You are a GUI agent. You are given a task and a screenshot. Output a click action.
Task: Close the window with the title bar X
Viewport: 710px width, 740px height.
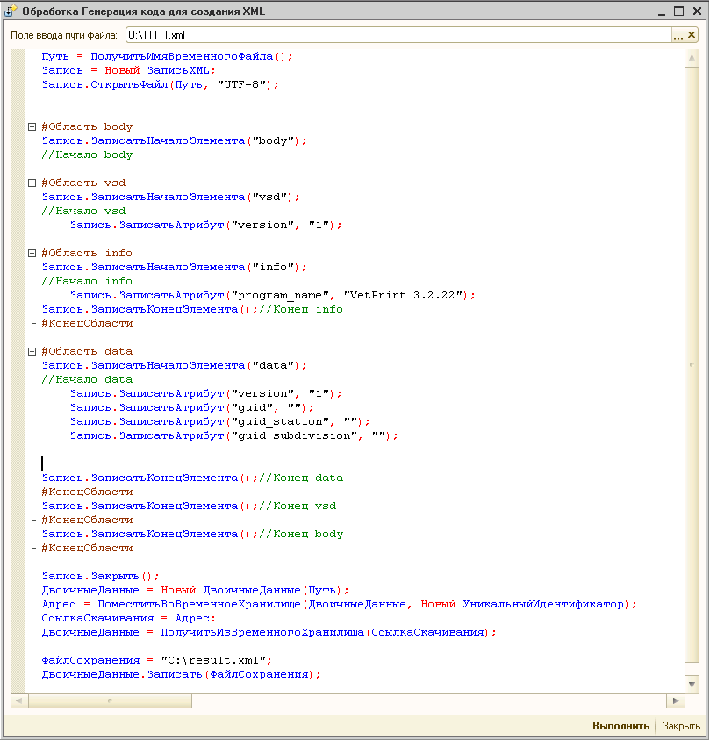(696, 11)
